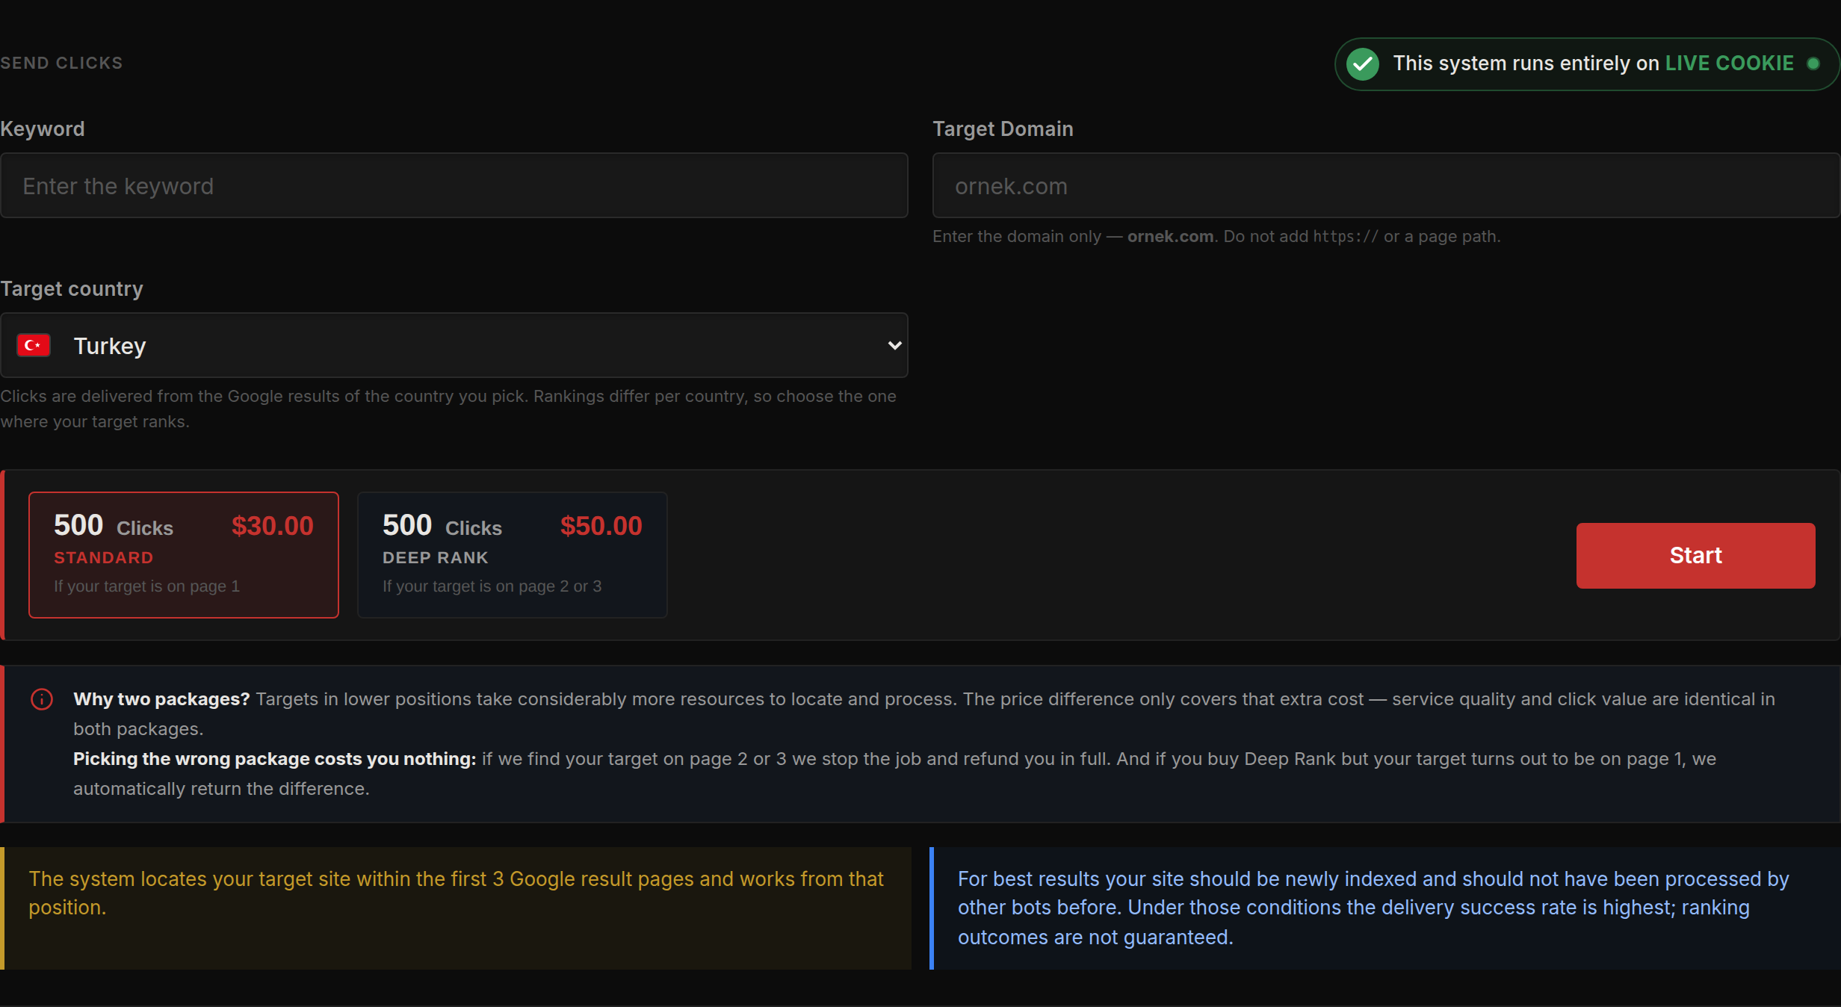This screenshot has width=1841, height=1007.
Task: Click the Turkey flag icon in country selector
Action: [33, 345]
